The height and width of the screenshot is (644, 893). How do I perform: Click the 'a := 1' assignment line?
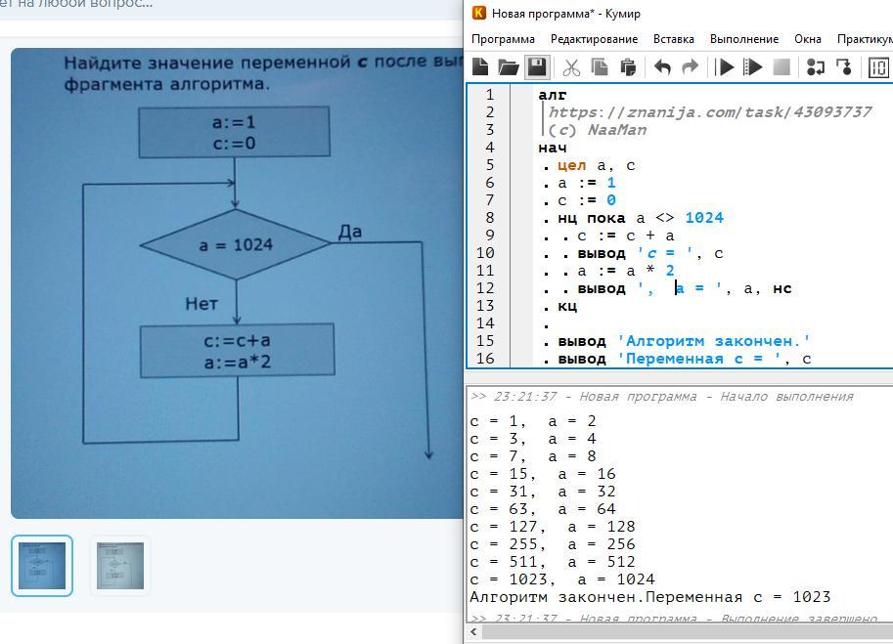pyautogui.click(x=587, y=183)
